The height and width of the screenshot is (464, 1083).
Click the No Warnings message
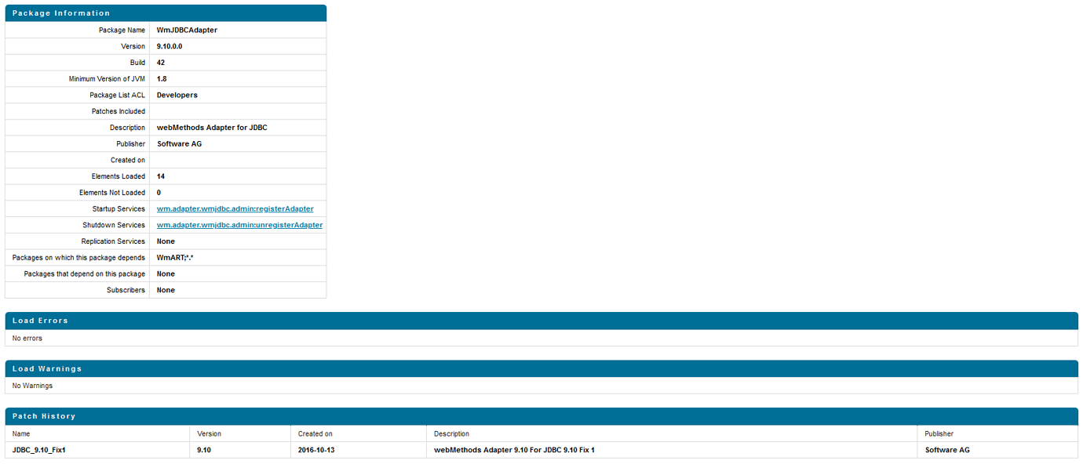click(x=32, y=386)
